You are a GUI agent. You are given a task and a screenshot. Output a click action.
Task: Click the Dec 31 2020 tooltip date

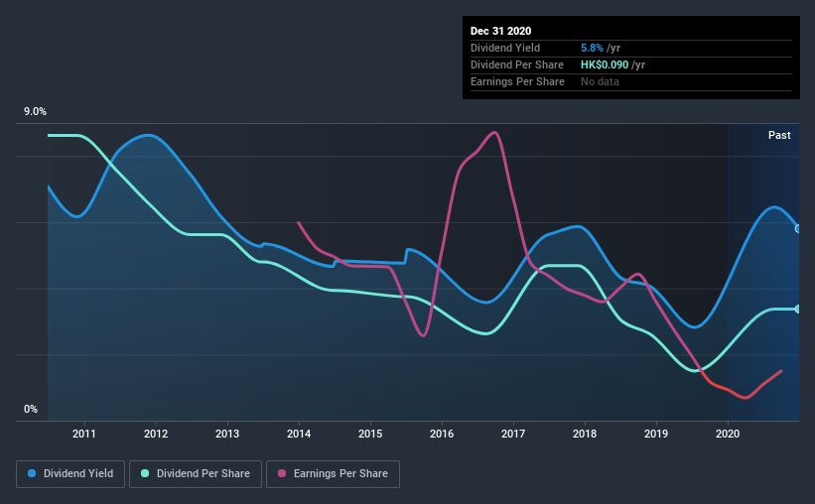[x=500, y=31]
